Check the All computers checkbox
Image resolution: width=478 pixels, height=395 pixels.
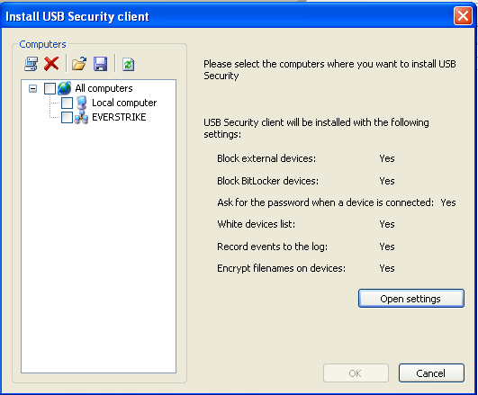pos(50,89)
